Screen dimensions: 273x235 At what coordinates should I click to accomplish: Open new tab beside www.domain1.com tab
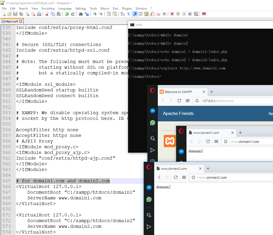click(x=240, y=133)
